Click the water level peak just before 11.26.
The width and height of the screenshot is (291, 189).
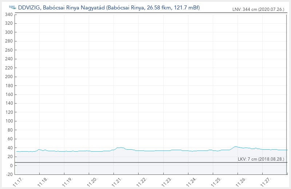[236, 147]
